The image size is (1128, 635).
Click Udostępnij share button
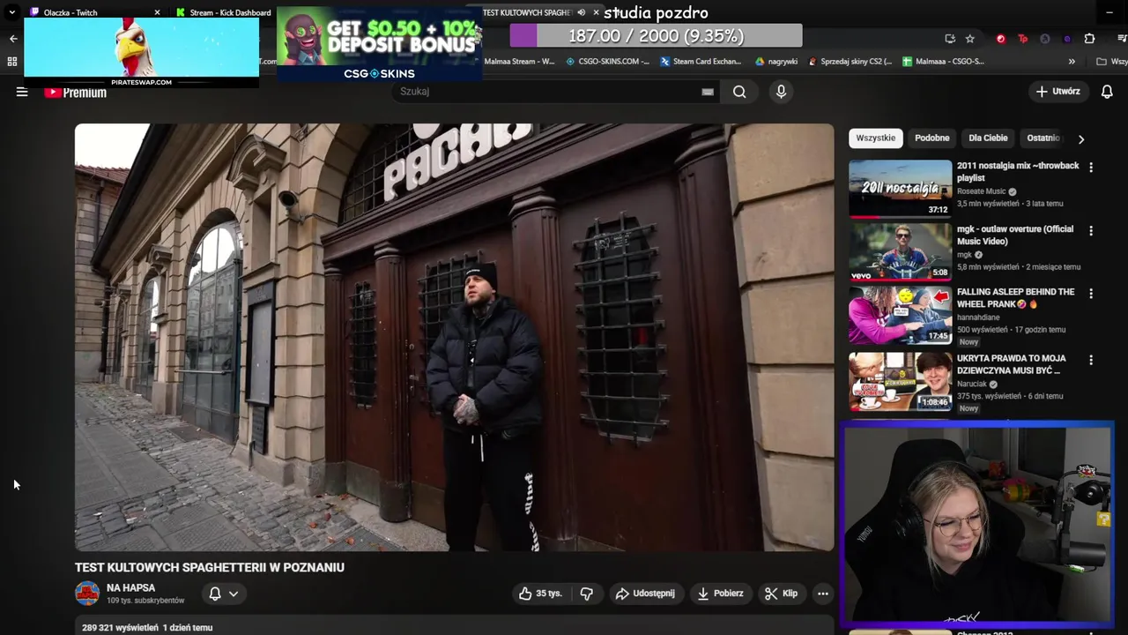coord(645,594)
